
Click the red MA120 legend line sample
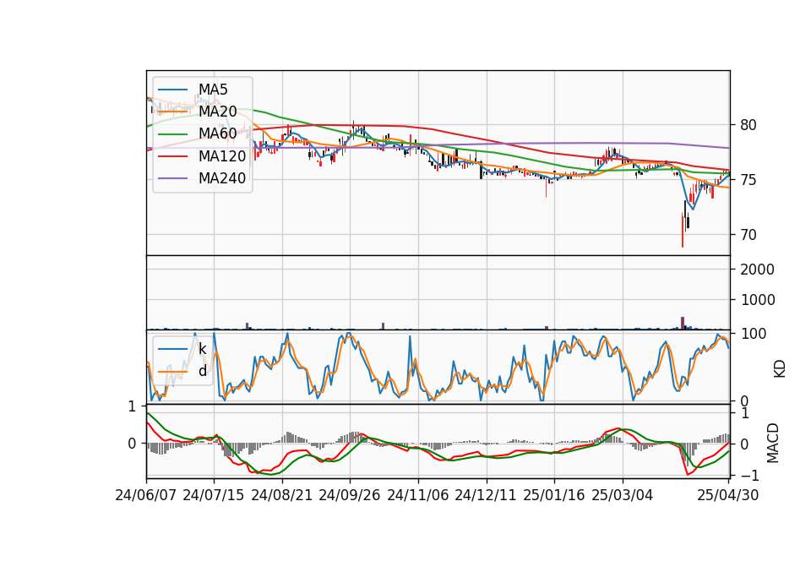(172, 156)
